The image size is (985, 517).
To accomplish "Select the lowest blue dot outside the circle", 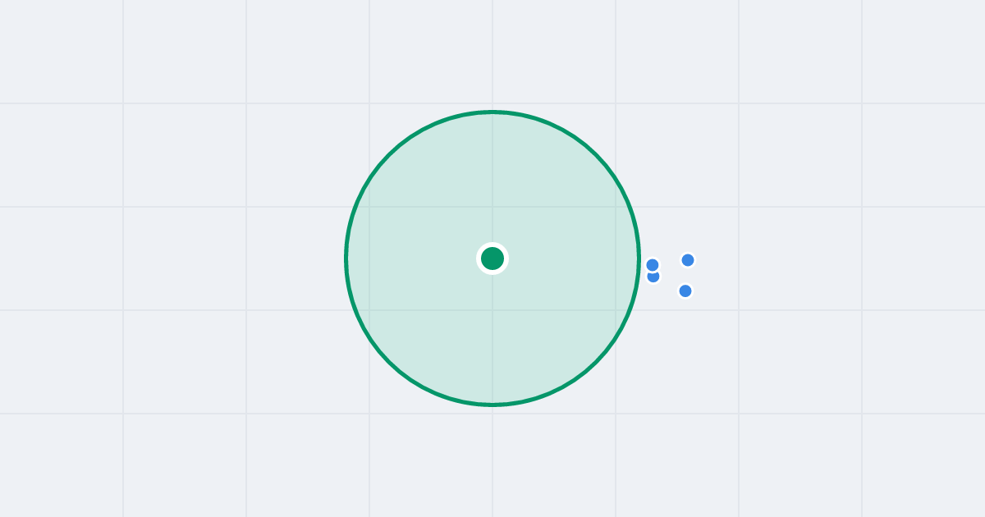I will click(685, 291).
